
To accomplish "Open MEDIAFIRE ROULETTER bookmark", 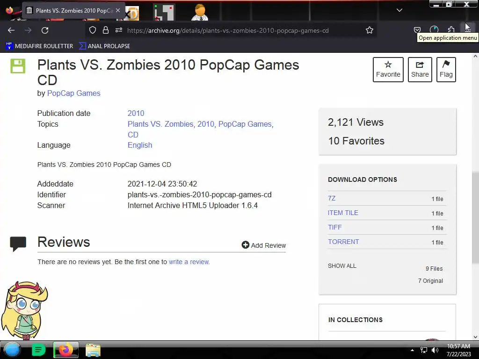I will 39,46.
